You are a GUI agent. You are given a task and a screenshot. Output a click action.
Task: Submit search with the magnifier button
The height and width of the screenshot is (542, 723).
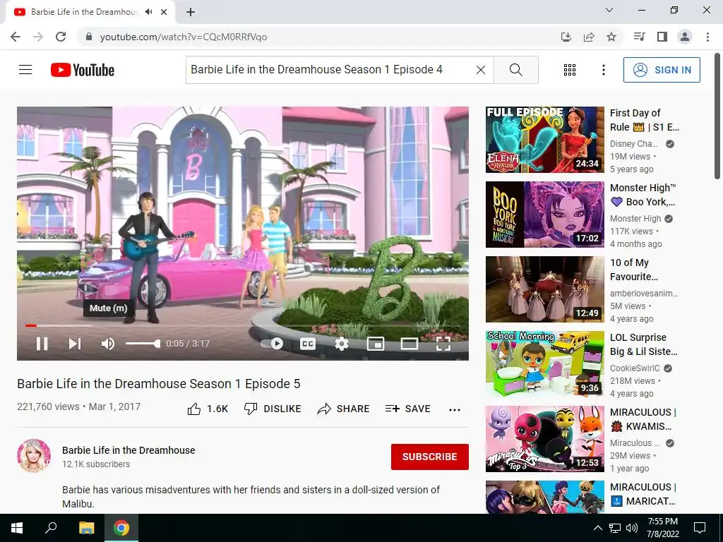pos(516,70)
